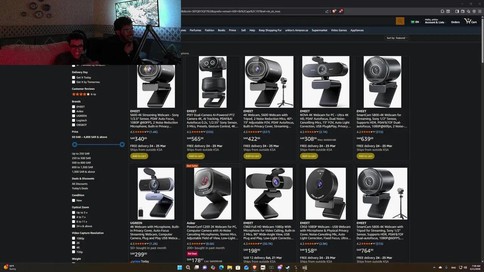Image resolution: width=484 pixels, height=272 pixels.
Task: Open the weather widget showing Sunny
Action: click(x=10, y=267)
